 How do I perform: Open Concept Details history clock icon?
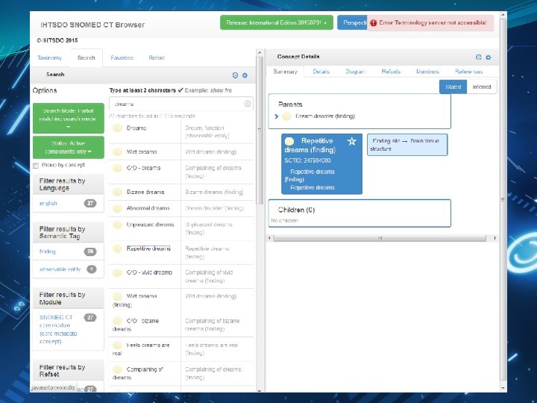point(478,57)
